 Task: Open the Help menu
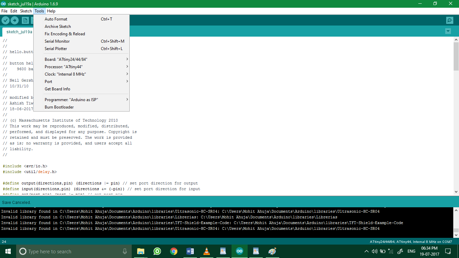point(51,11)
